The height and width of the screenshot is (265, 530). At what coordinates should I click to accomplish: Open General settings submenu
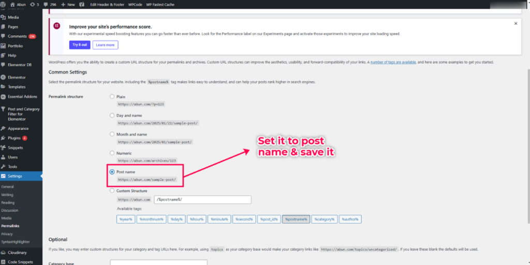[x=7, y=186]
